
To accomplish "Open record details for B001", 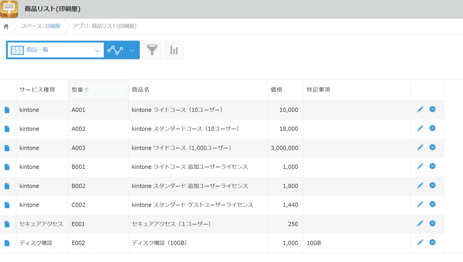I will [7, 167].
